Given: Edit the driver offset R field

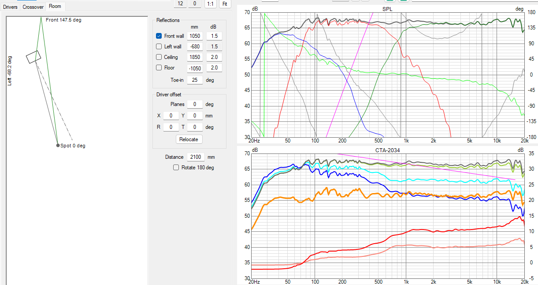Looking at the screenshot, I should (x=171, y=127).
